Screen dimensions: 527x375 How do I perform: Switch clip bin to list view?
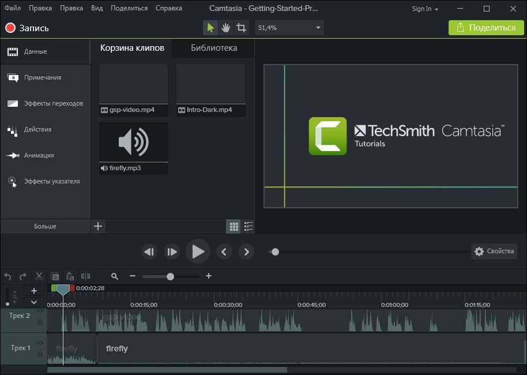click(x=249, y=227)
